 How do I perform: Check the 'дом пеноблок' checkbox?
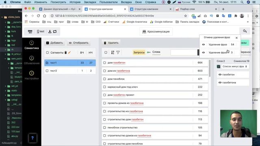click(104, 79)
